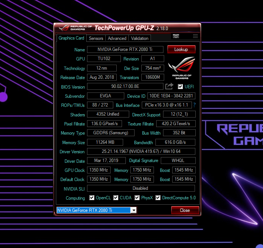
Task: Click the Texture Fillrate 420.2 GTexel/s
Action: (x=176, y=124)
